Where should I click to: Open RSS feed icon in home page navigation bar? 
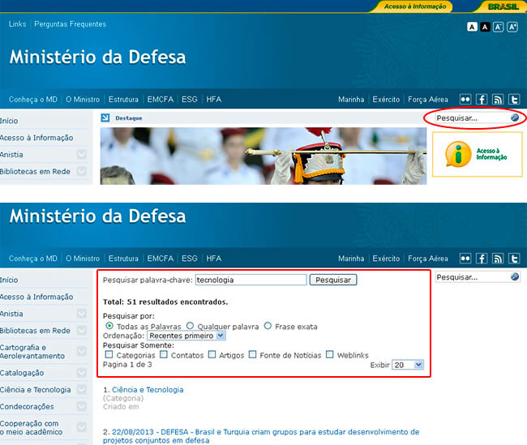(498, 100)
